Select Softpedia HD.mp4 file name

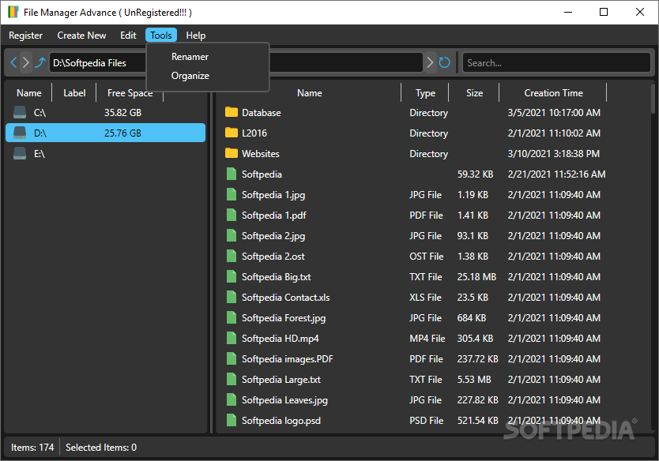pos(281,339)
